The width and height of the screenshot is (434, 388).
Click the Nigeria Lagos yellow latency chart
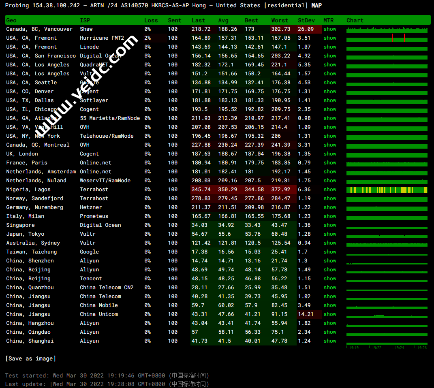[387, 190]
